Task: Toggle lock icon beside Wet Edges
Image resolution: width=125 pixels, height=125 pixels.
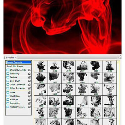Action: 30,96
